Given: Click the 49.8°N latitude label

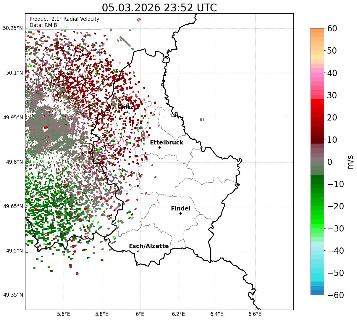Looking at the screenshot, I should (14, 162).
